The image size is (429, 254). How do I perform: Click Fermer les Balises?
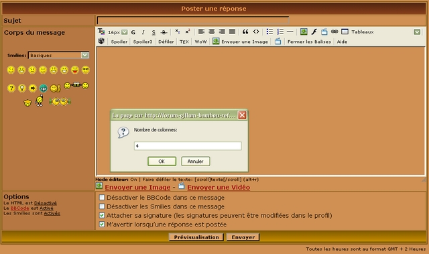pyautogui.click(x=309, y=42)
